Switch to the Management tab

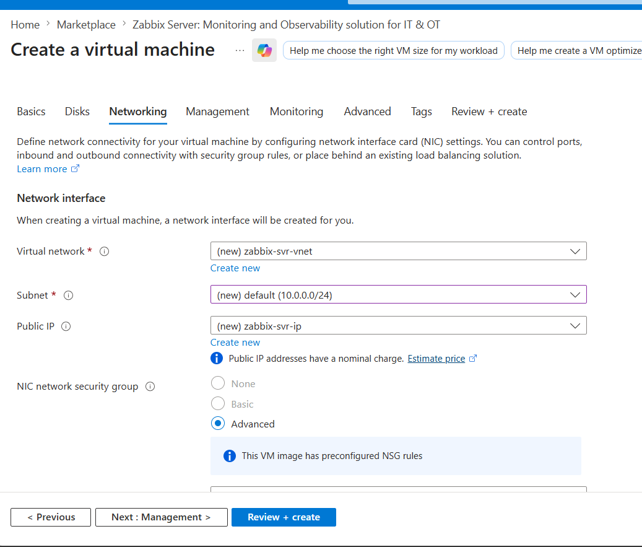pyautogui.click(x=217, y=112)
